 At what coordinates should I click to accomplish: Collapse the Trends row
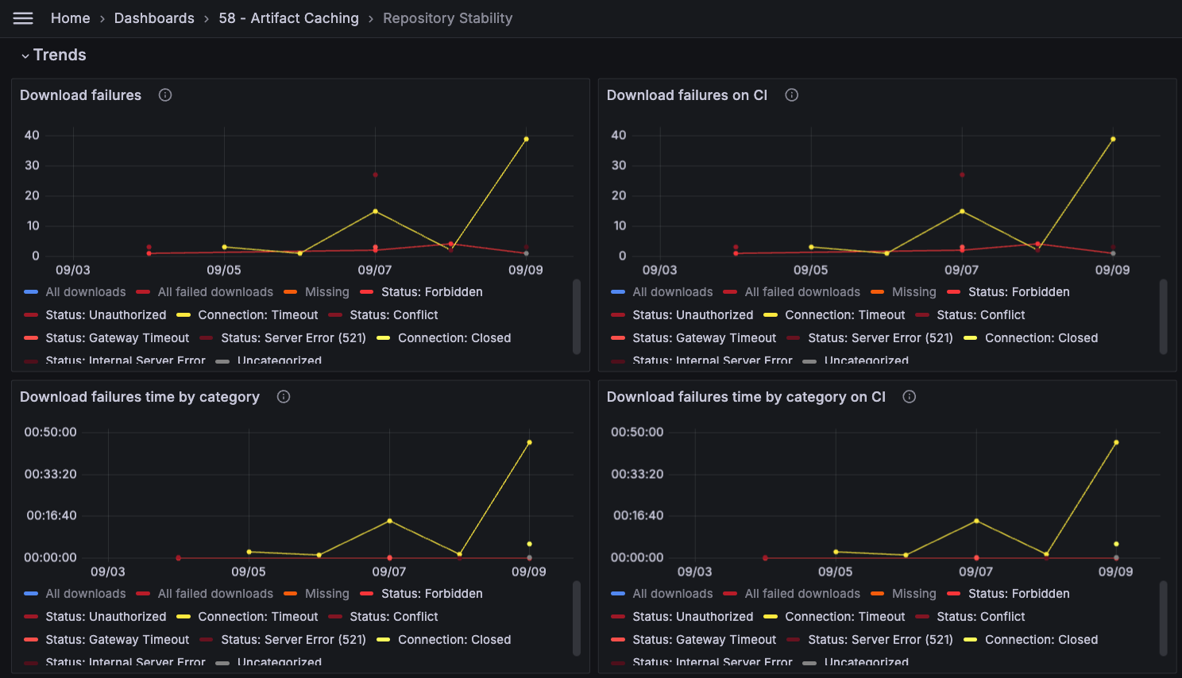coord(53,55)
